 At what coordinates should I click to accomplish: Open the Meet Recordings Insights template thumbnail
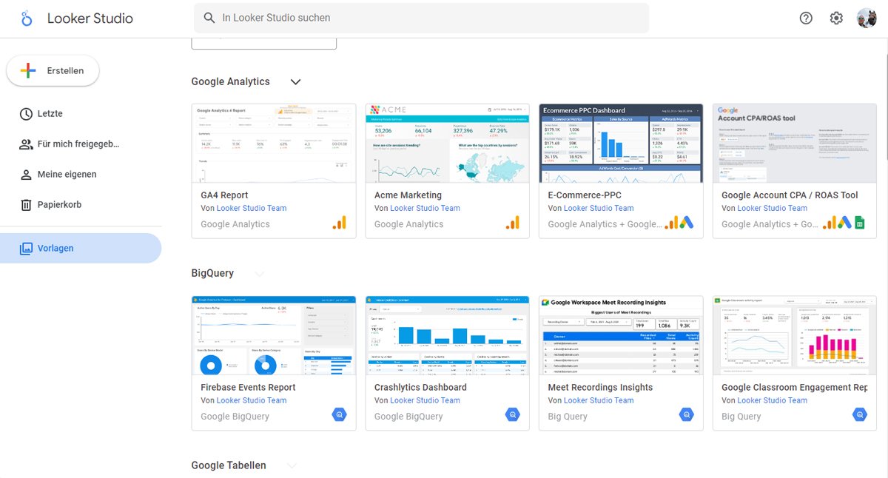[620, 335]
